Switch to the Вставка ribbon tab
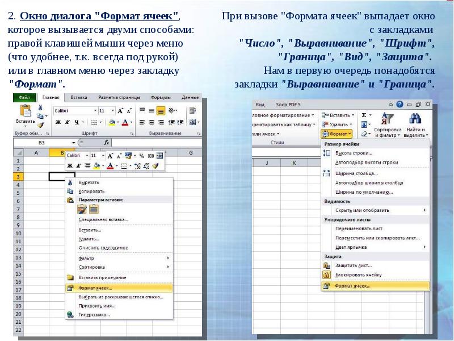Viewport: 454px width, 341px height. point(79,97)
